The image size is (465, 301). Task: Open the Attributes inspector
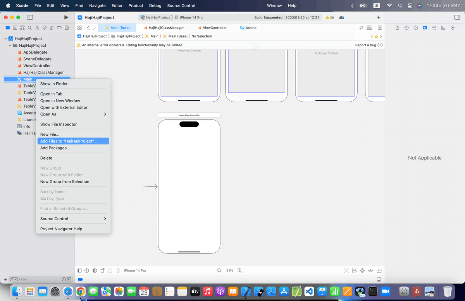(434, 28)
